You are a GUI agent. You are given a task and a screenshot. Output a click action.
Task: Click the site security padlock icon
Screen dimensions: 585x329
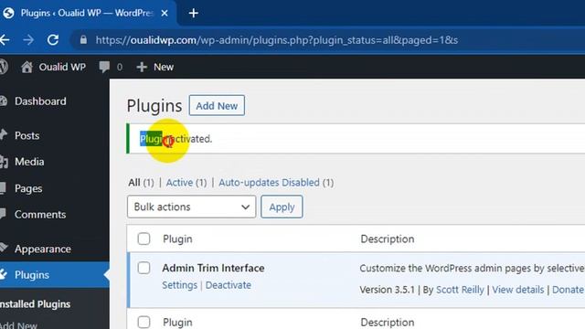point(83,39)
